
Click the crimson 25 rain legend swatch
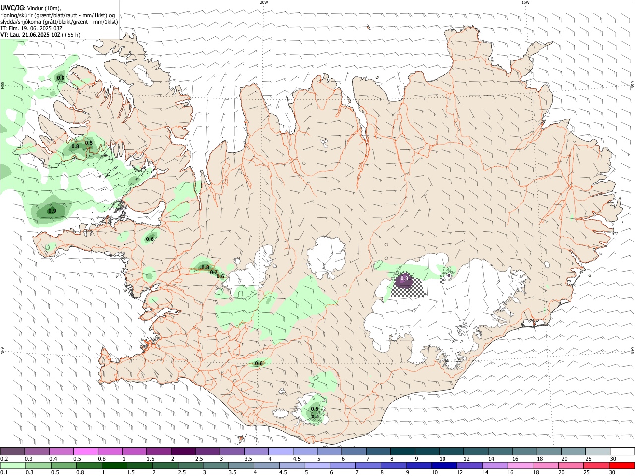pyautogui.click(x=597, y=466)
